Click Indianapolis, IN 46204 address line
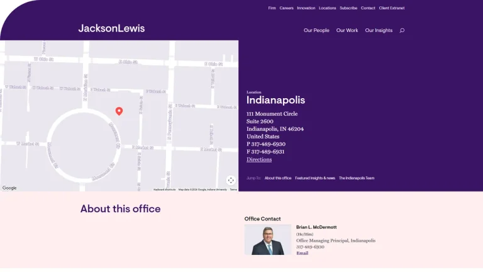483x272 pixels. pos(275,129)
